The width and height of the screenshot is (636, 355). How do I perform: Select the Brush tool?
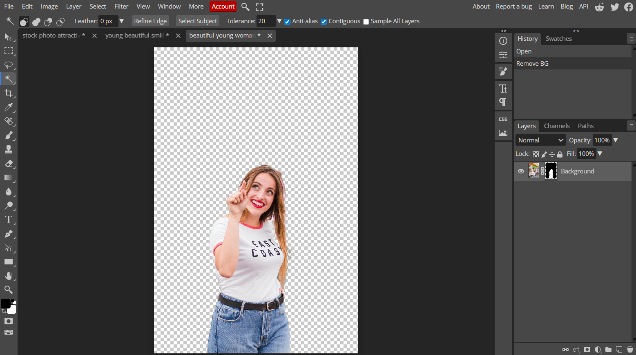(x=9, y=135)
